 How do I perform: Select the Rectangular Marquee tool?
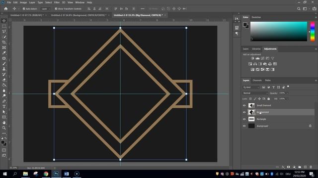[4, 26]
